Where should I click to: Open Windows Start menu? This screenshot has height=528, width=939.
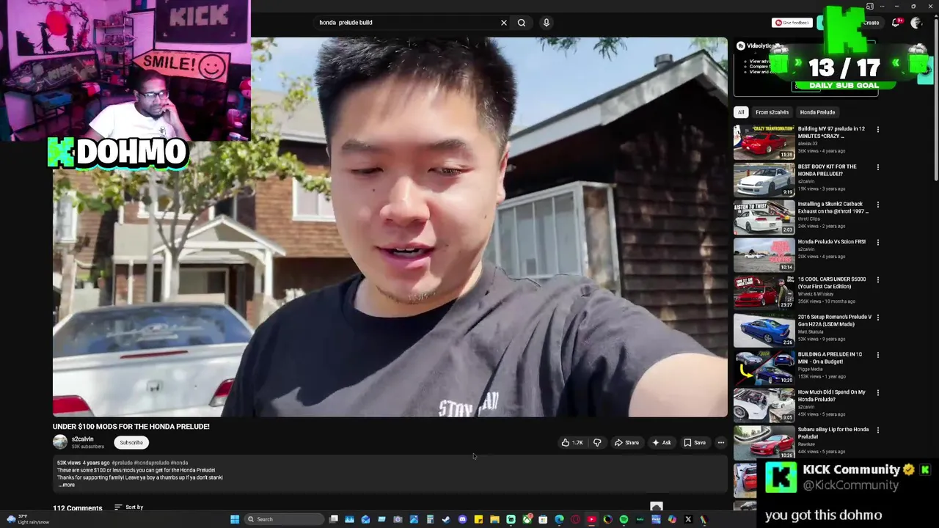[x=235, y=519]
